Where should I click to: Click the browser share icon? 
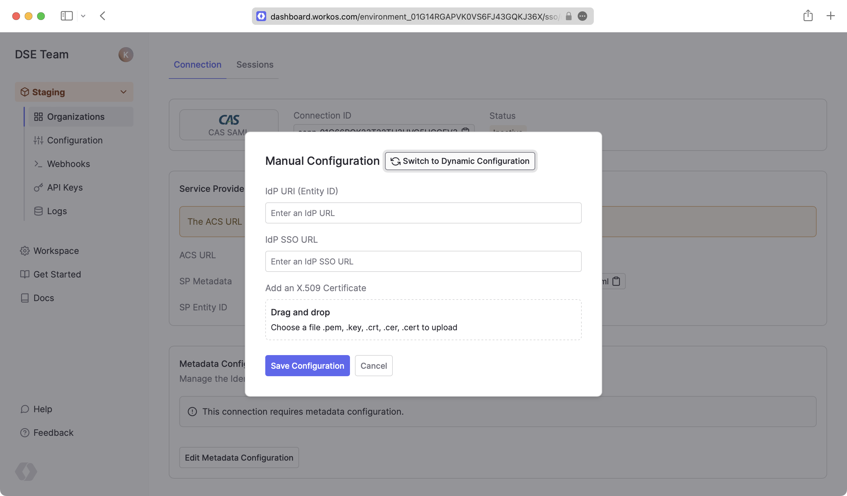(808, 16)
